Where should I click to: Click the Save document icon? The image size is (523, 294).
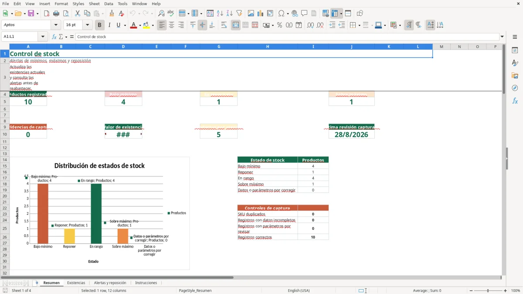tap(31, 14)
